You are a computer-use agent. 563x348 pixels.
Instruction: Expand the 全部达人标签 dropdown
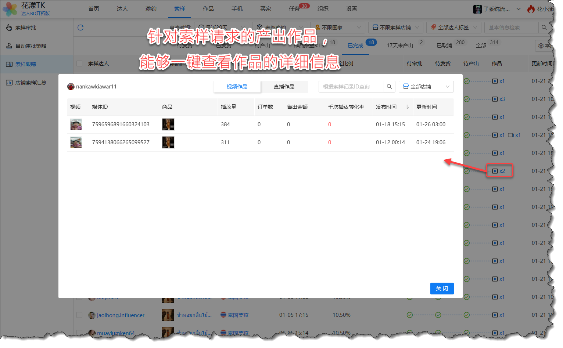coord(454,28)
